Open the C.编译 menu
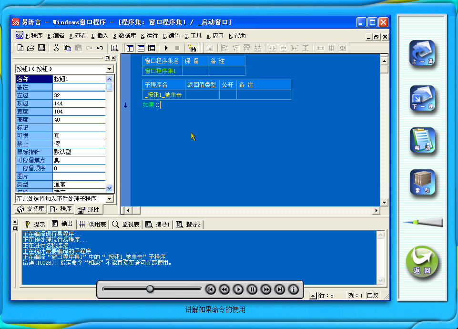 point(171,36)
